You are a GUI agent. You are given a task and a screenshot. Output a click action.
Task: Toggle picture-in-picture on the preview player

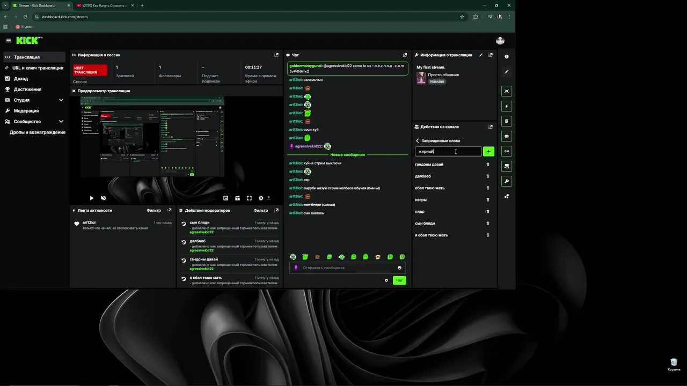[x=225, y=198]
